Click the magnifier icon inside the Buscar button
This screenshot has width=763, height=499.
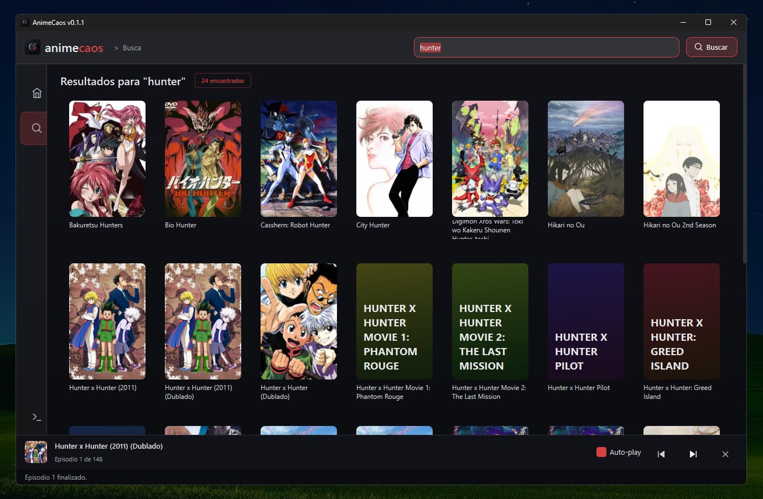(x=698, y=47)
